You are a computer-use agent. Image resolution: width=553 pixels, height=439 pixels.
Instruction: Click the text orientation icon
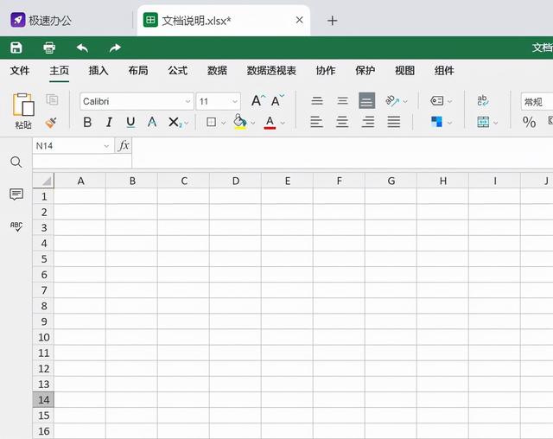tap(392, 101)
